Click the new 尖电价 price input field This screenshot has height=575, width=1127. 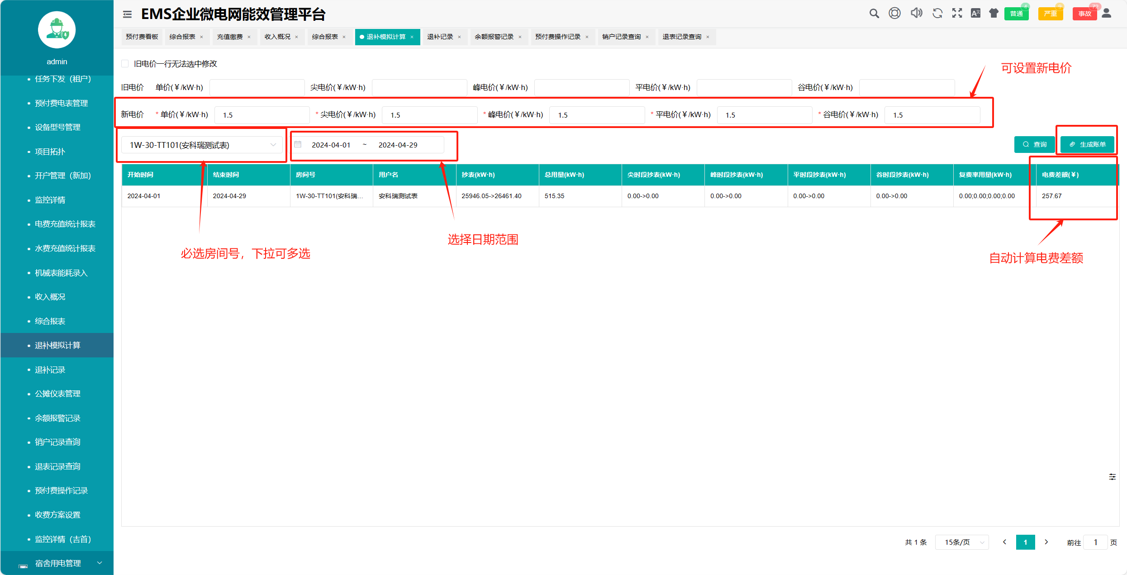click(429, 115)
